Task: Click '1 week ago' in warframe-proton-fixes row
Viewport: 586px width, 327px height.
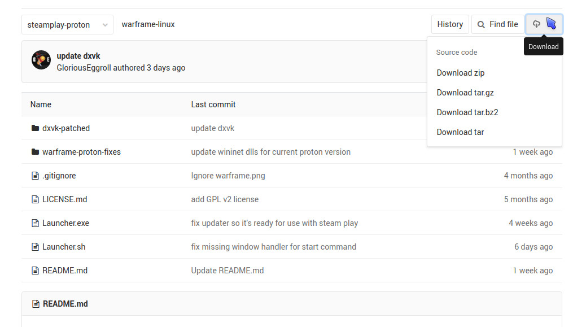Action: pos(532,152)
